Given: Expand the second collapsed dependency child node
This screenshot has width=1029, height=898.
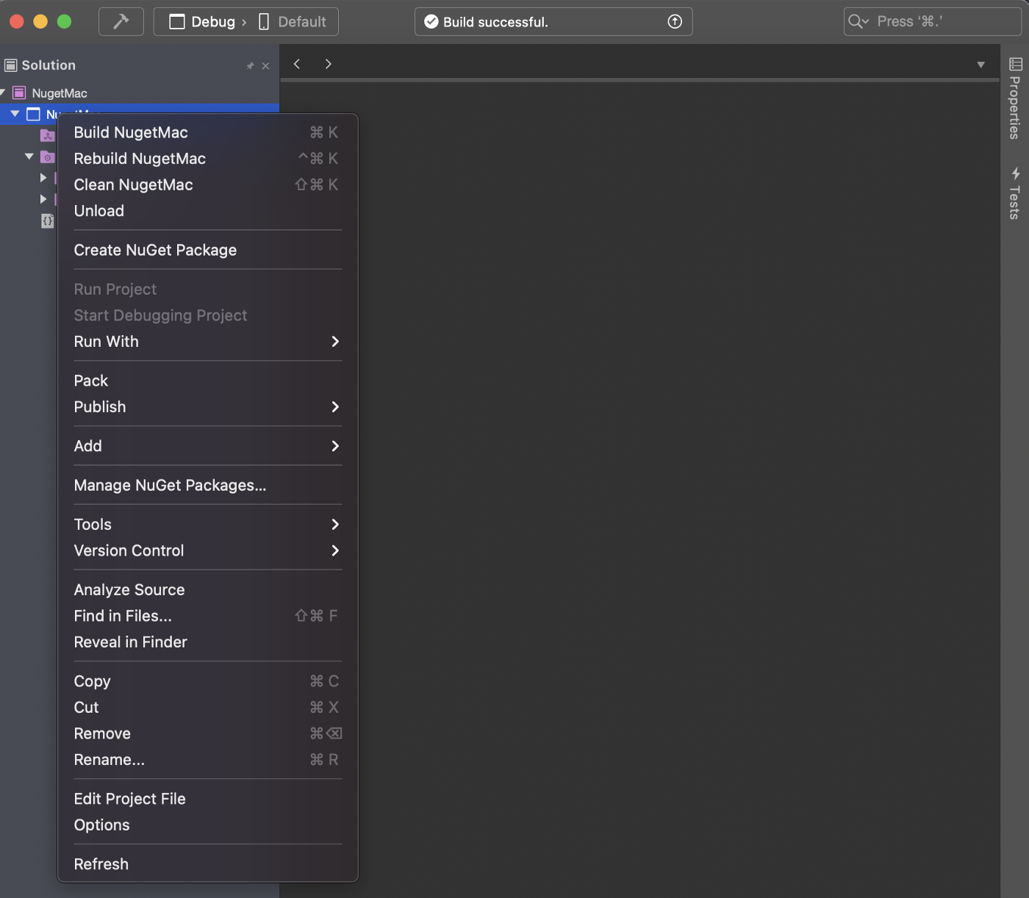Looking at the screenshot, I should (x=43, y=199).
